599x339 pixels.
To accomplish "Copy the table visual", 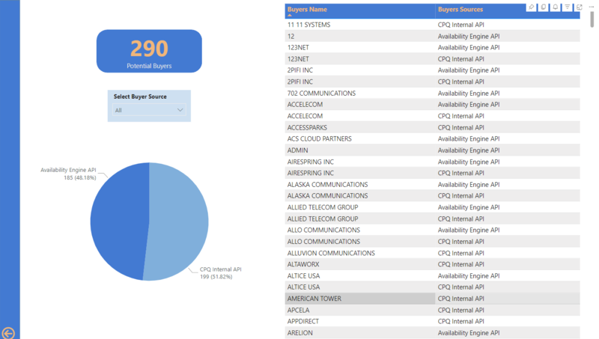I will [x=544, y=7].
